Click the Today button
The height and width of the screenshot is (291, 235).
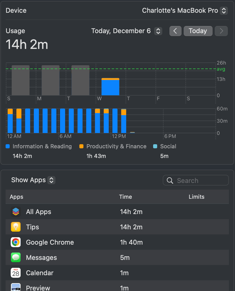[198, 31]
